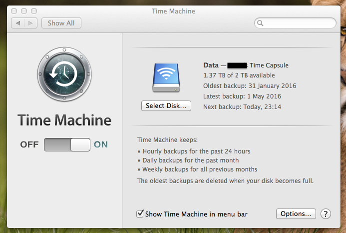The width and height of the screenshot is (346, 233).
Task: Click the large Time Machine title under the clock icon
Action: [64, 120]
